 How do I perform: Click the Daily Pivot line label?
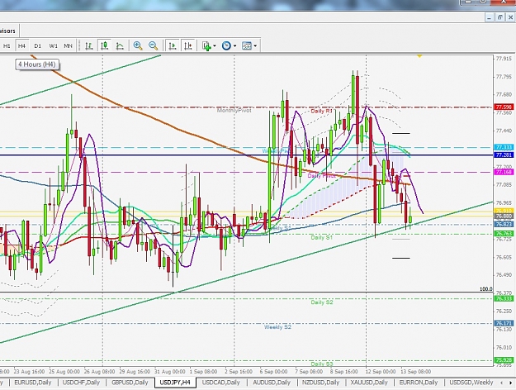pyautogui.click(x=321, y=176)
